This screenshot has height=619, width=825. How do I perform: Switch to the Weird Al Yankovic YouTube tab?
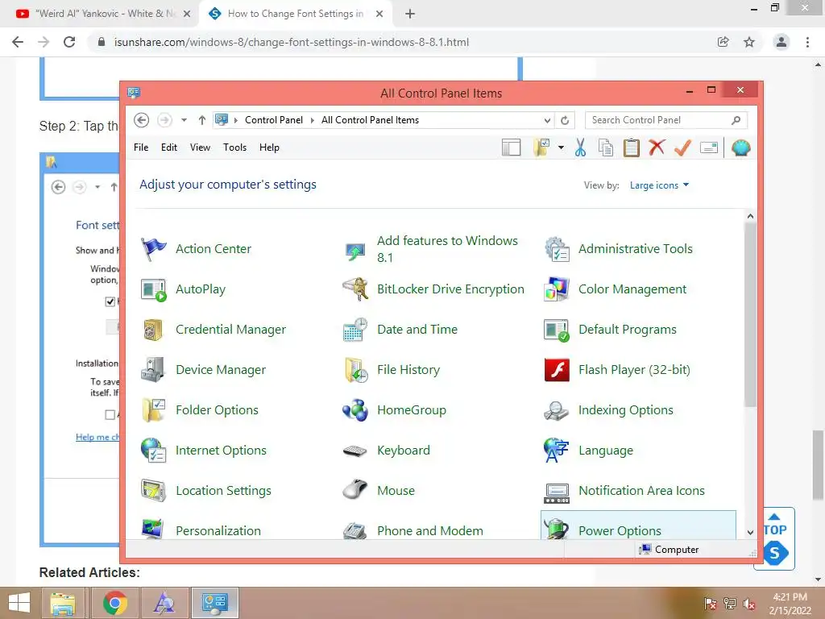99,14
